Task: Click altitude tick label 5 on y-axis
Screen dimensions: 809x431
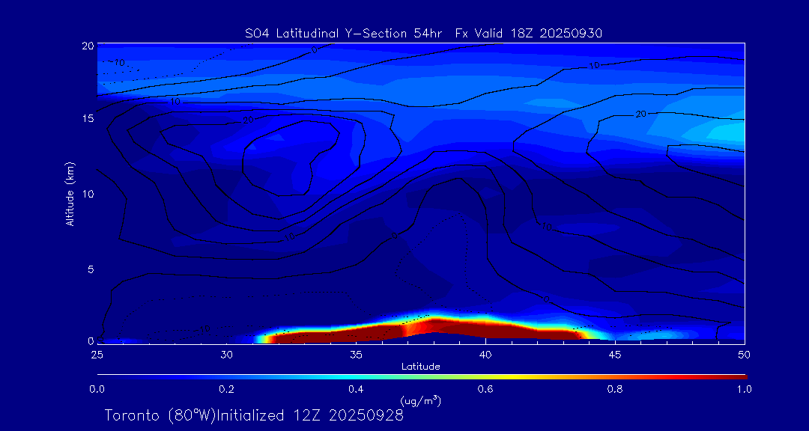Action: [x=89, y=269]
